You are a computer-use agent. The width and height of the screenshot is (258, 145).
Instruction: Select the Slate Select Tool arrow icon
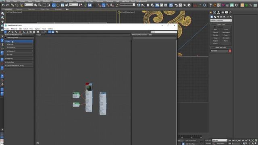point(5,32)
